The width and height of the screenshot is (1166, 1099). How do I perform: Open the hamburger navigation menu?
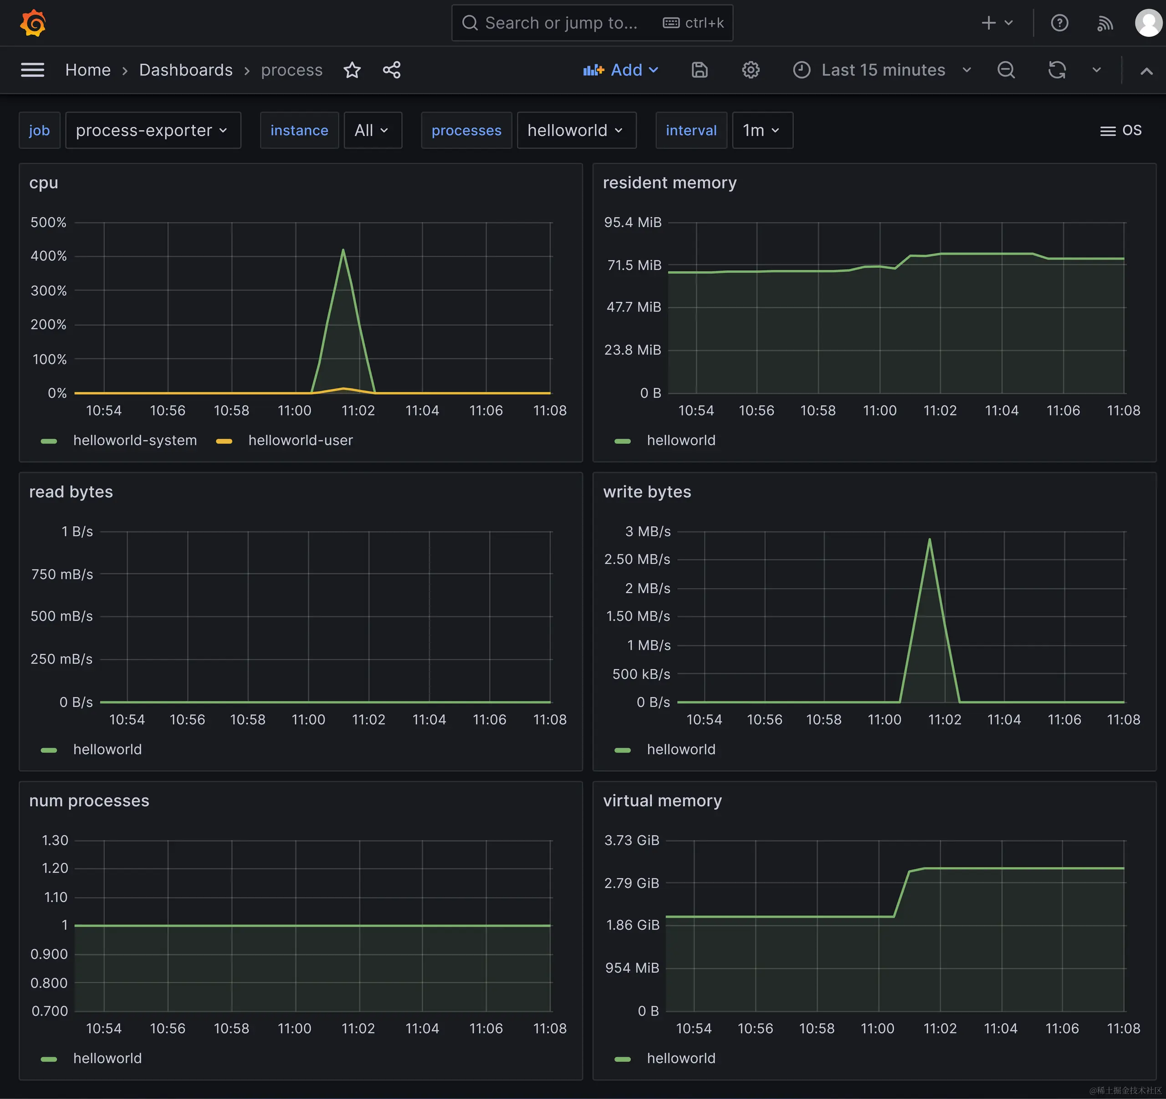click(x=33, y=70)
